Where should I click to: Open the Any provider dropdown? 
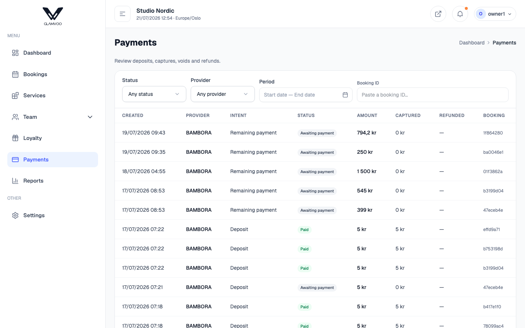[223, 94]
